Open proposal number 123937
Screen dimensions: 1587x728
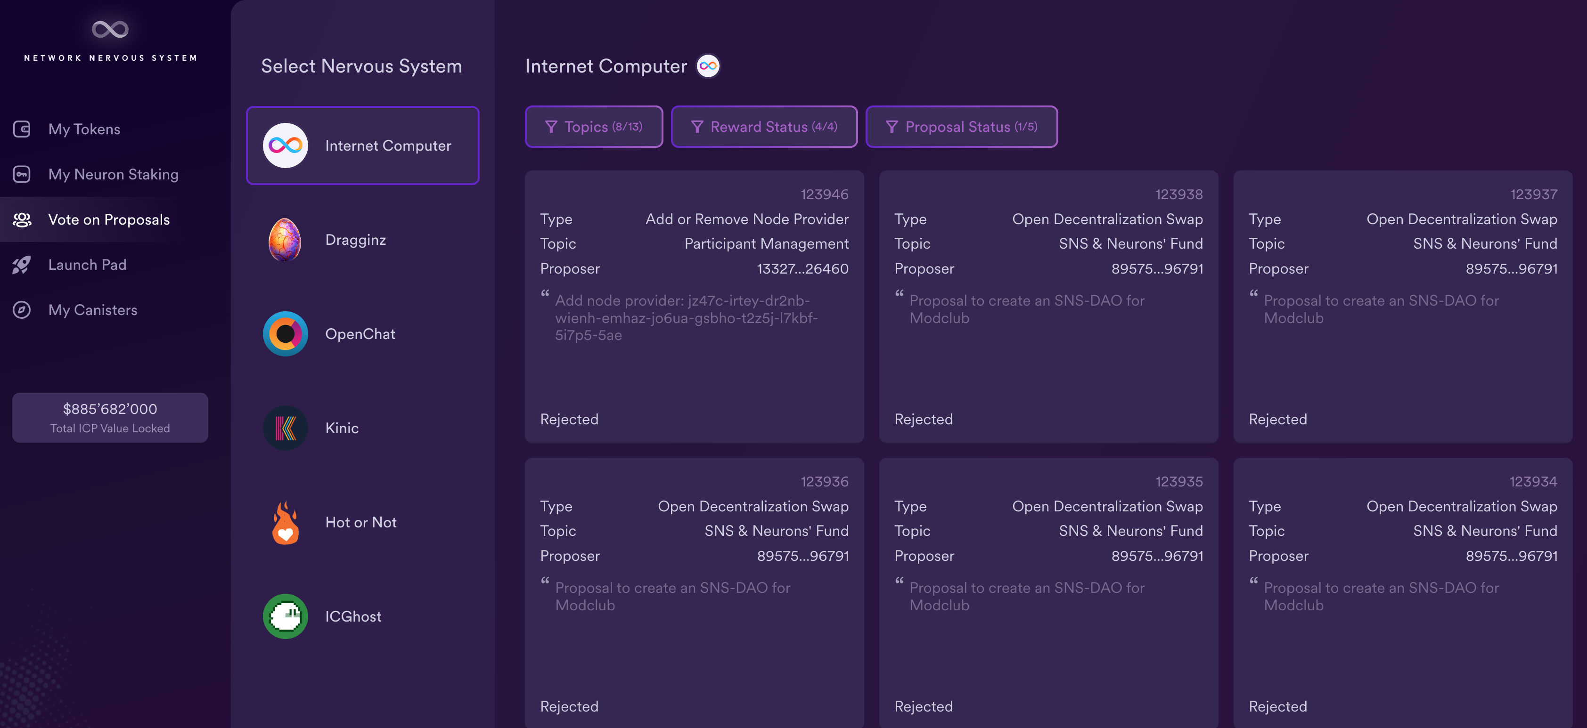click(1403, 307)
